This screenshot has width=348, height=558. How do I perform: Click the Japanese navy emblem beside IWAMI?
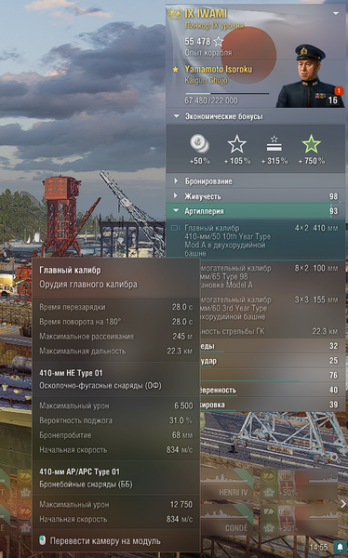175,14
